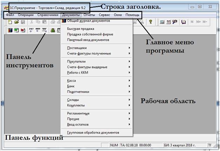Screen dimensions: 220x151
Task: Open the Помощь menu
Action: point(132,15)
